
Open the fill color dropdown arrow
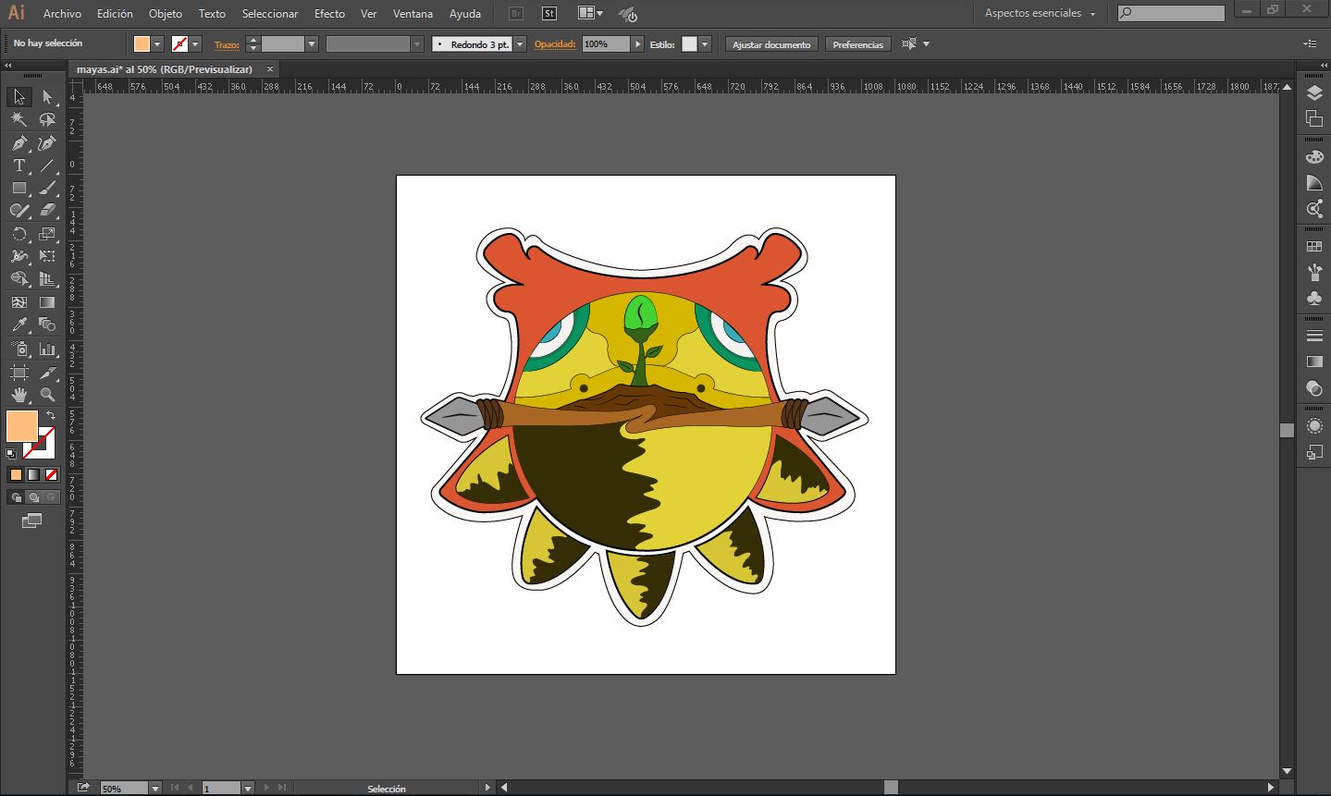coord(158,44)
